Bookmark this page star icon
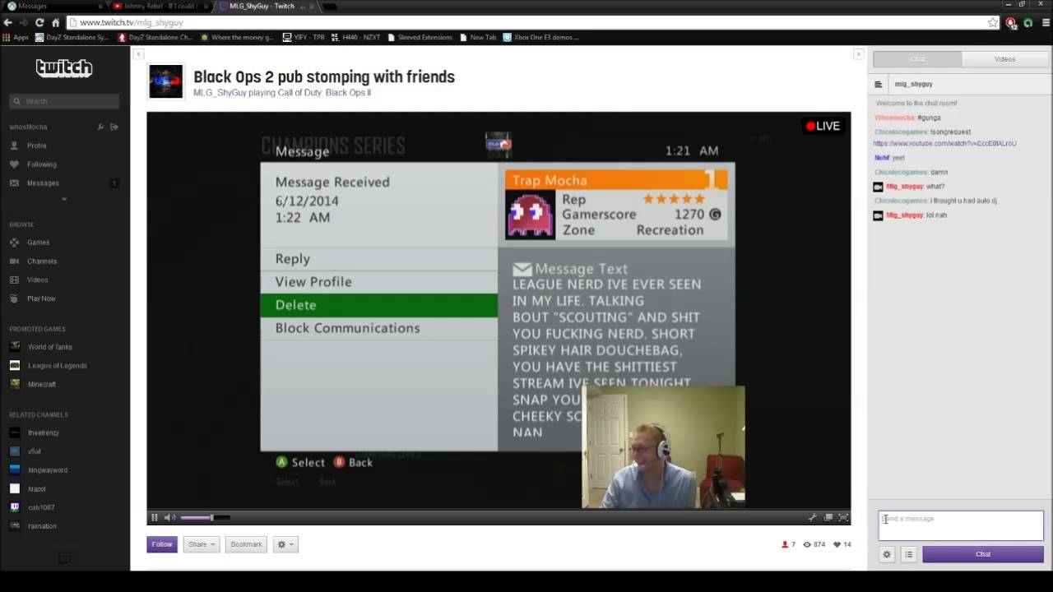The image size is (1053, 592). 993,23
